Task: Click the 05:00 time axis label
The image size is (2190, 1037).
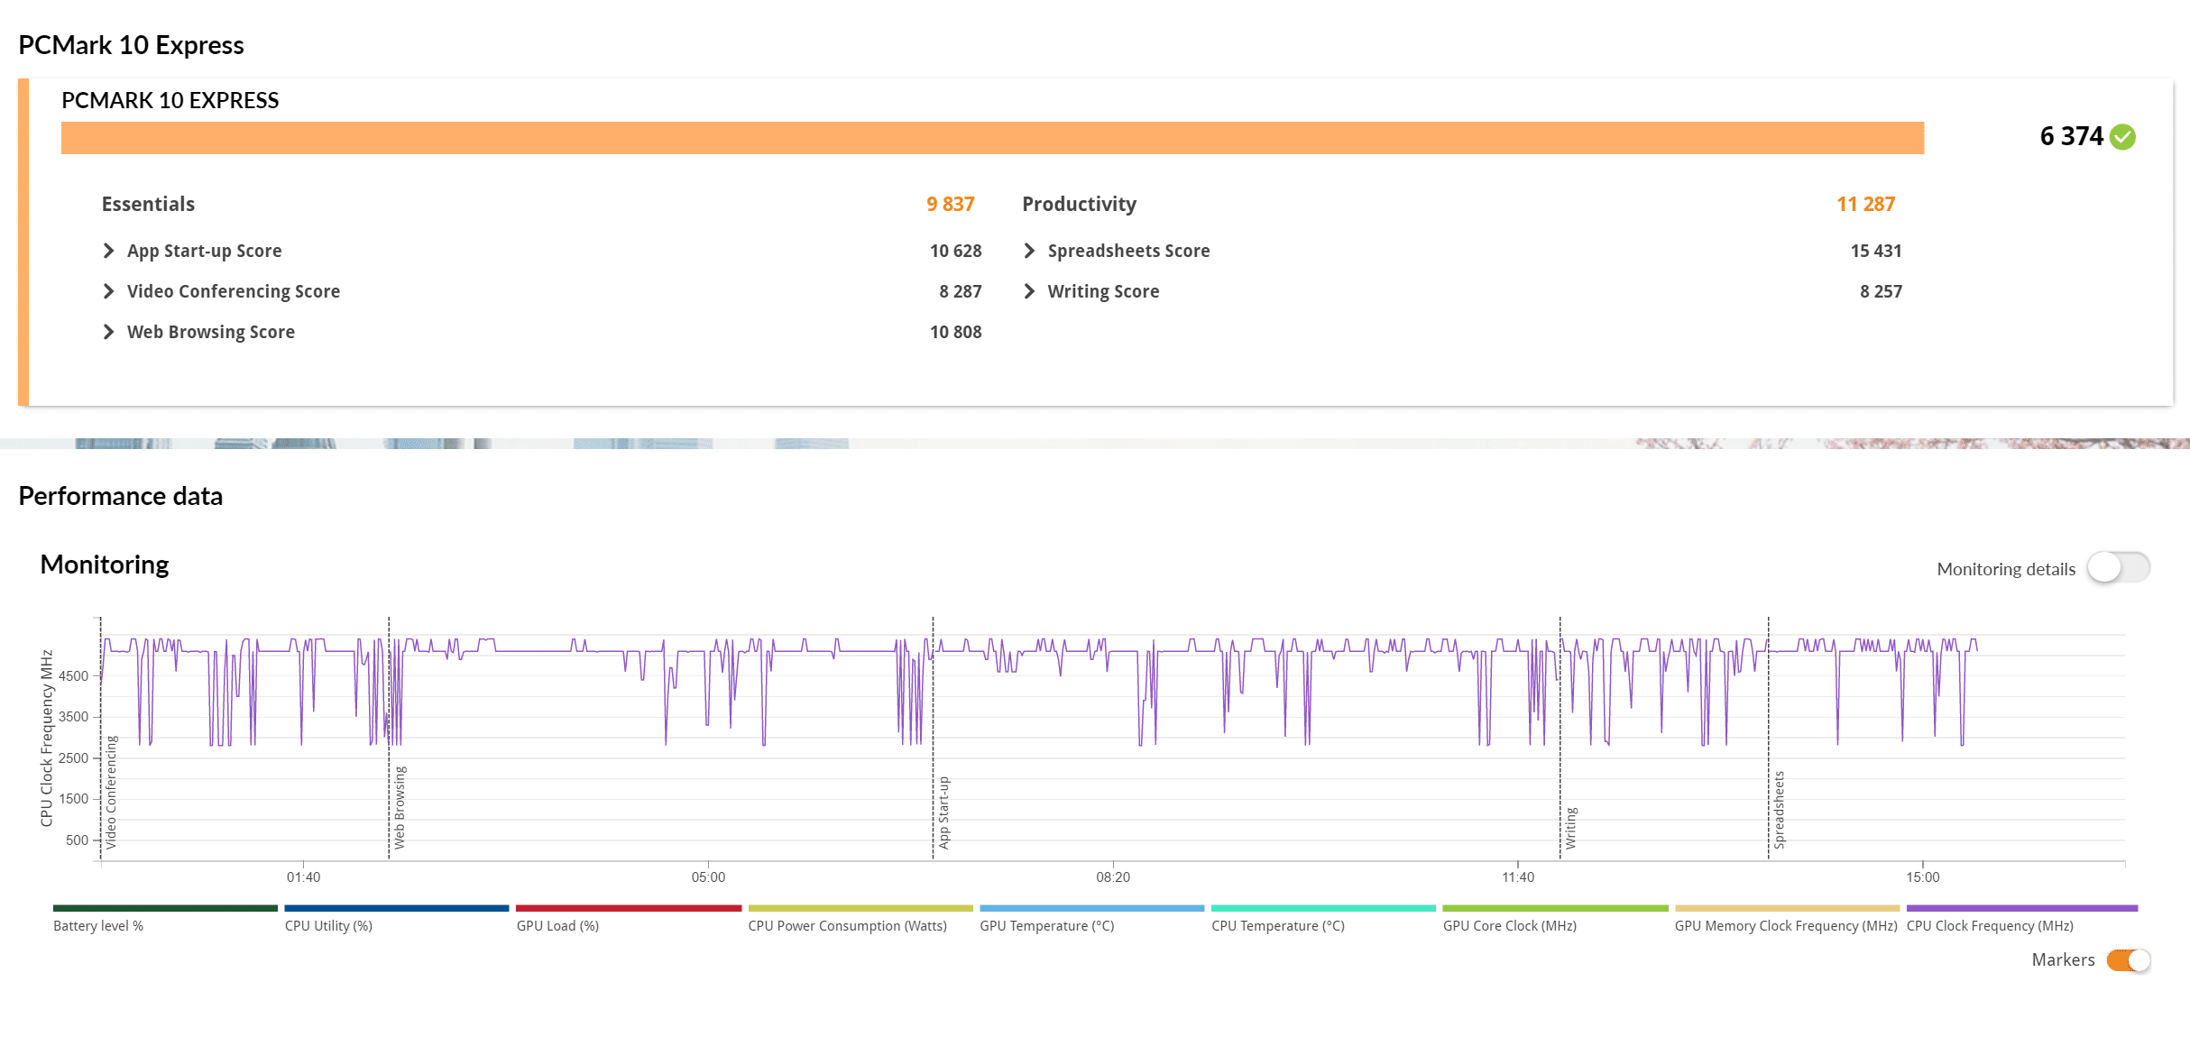Action: point(708,877)
